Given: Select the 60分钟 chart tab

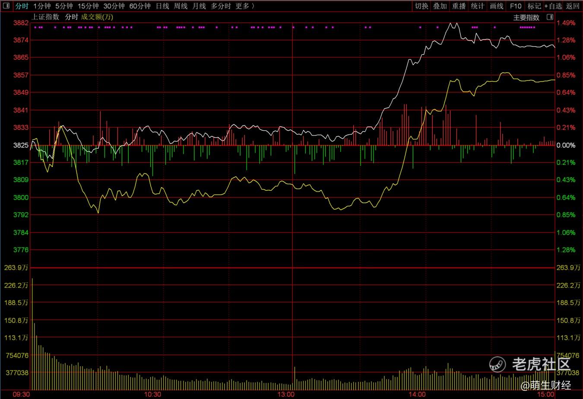Looking at the screenshot, I should pyautogui.click(x=140, y=6).
